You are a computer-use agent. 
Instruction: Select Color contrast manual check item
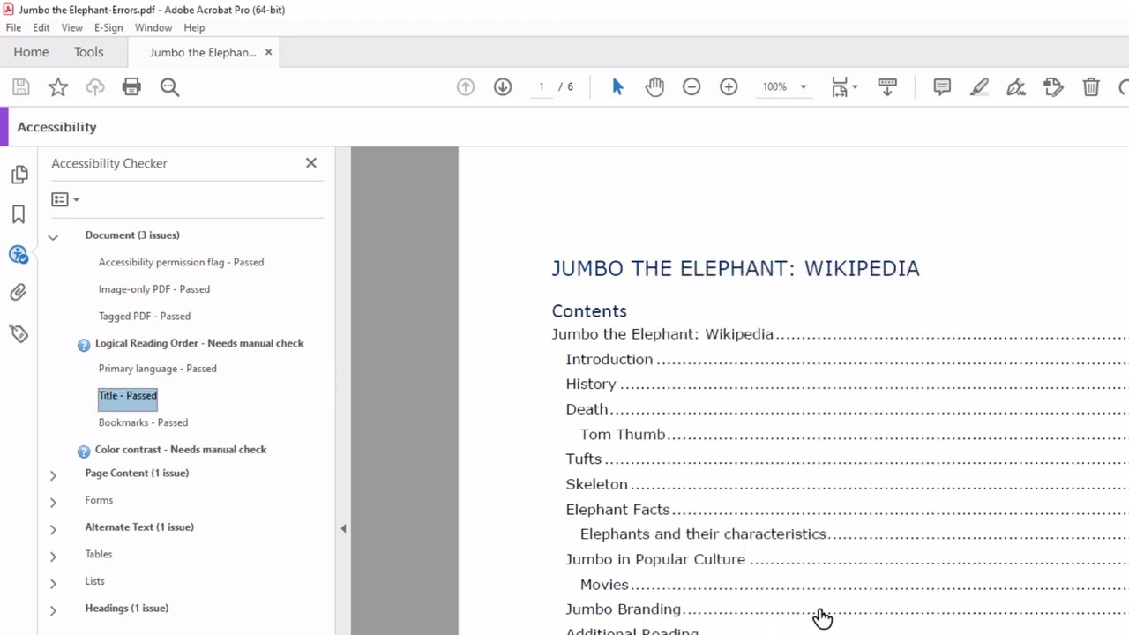[181, 450]
